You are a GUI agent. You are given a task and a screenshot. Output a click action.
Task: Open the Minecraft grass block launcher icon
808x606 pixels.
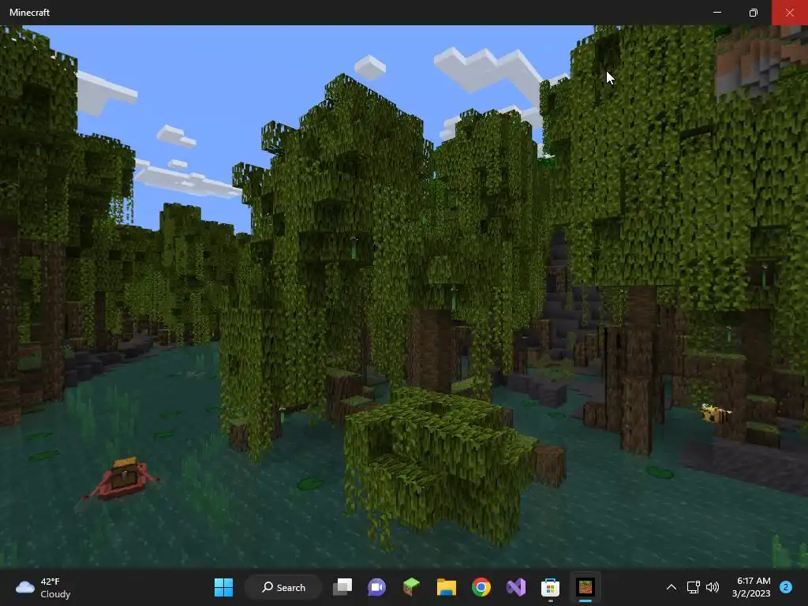(411, 587)
